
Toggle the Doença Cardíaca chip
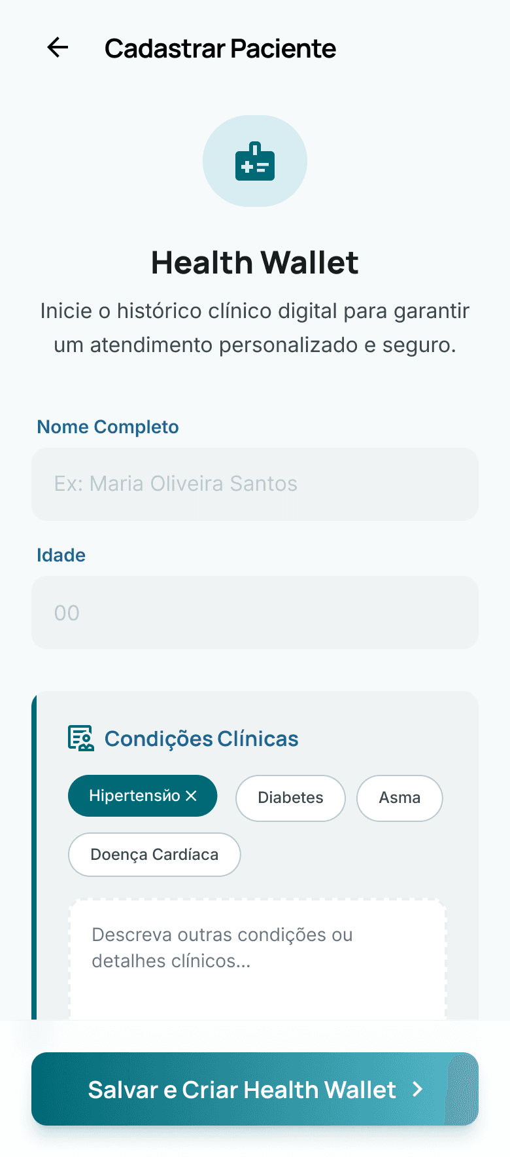pyautogui.click(x=154, y=855)
